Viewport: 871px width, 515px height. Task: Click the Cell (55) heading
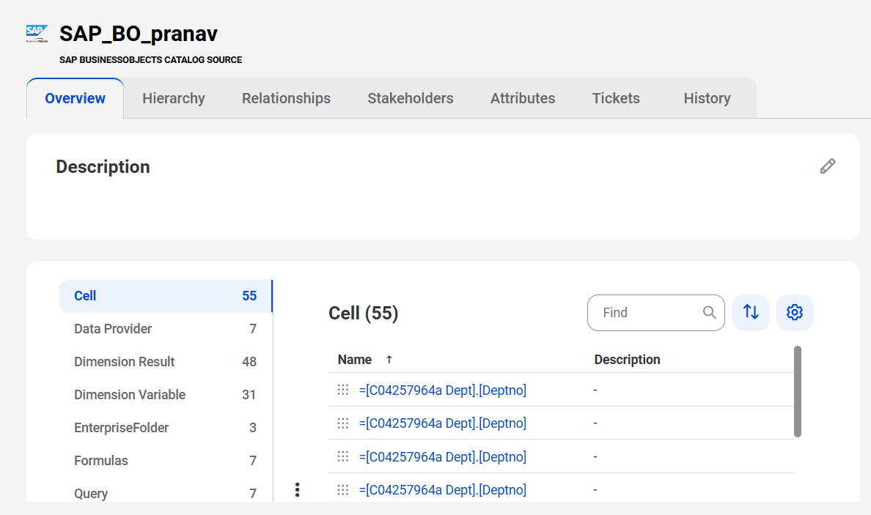(x=364, y=313)
